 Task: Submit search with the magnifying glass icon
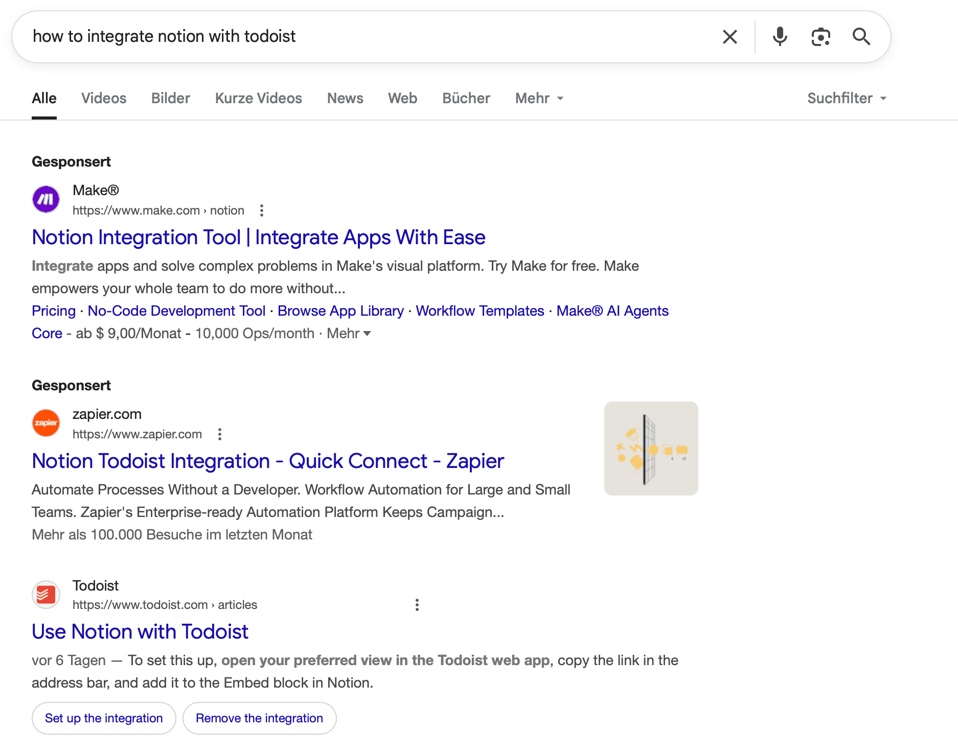[x=861, y=37]
